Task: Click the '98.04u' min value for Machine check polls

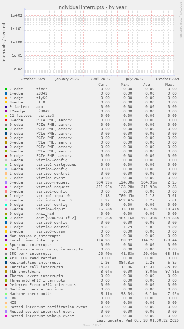Action: pos(128,294)
